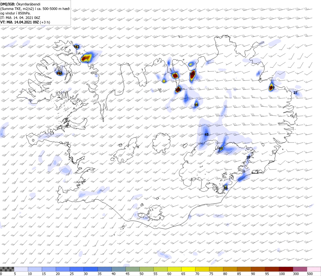Viewport: 321px width, 276px height.
Task: Click the '98' value label on map
Action: pyautogui.click(x=196, y=105)
